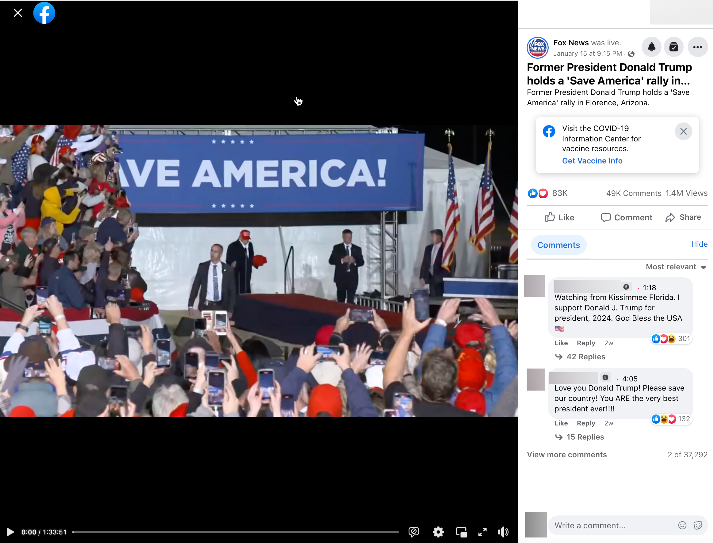This screenshot has height=543, width=713.
Task: Open Get Vaccine Info link
Action: click(592, 161)
